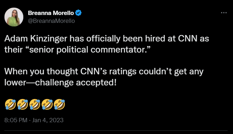Click the word "officially" in first line
Screen dimensions: 233x134
tap(103, 39)
